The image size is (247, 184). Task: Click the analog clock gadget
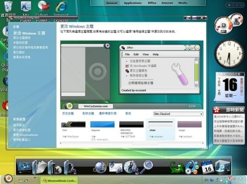pos(230,54)
